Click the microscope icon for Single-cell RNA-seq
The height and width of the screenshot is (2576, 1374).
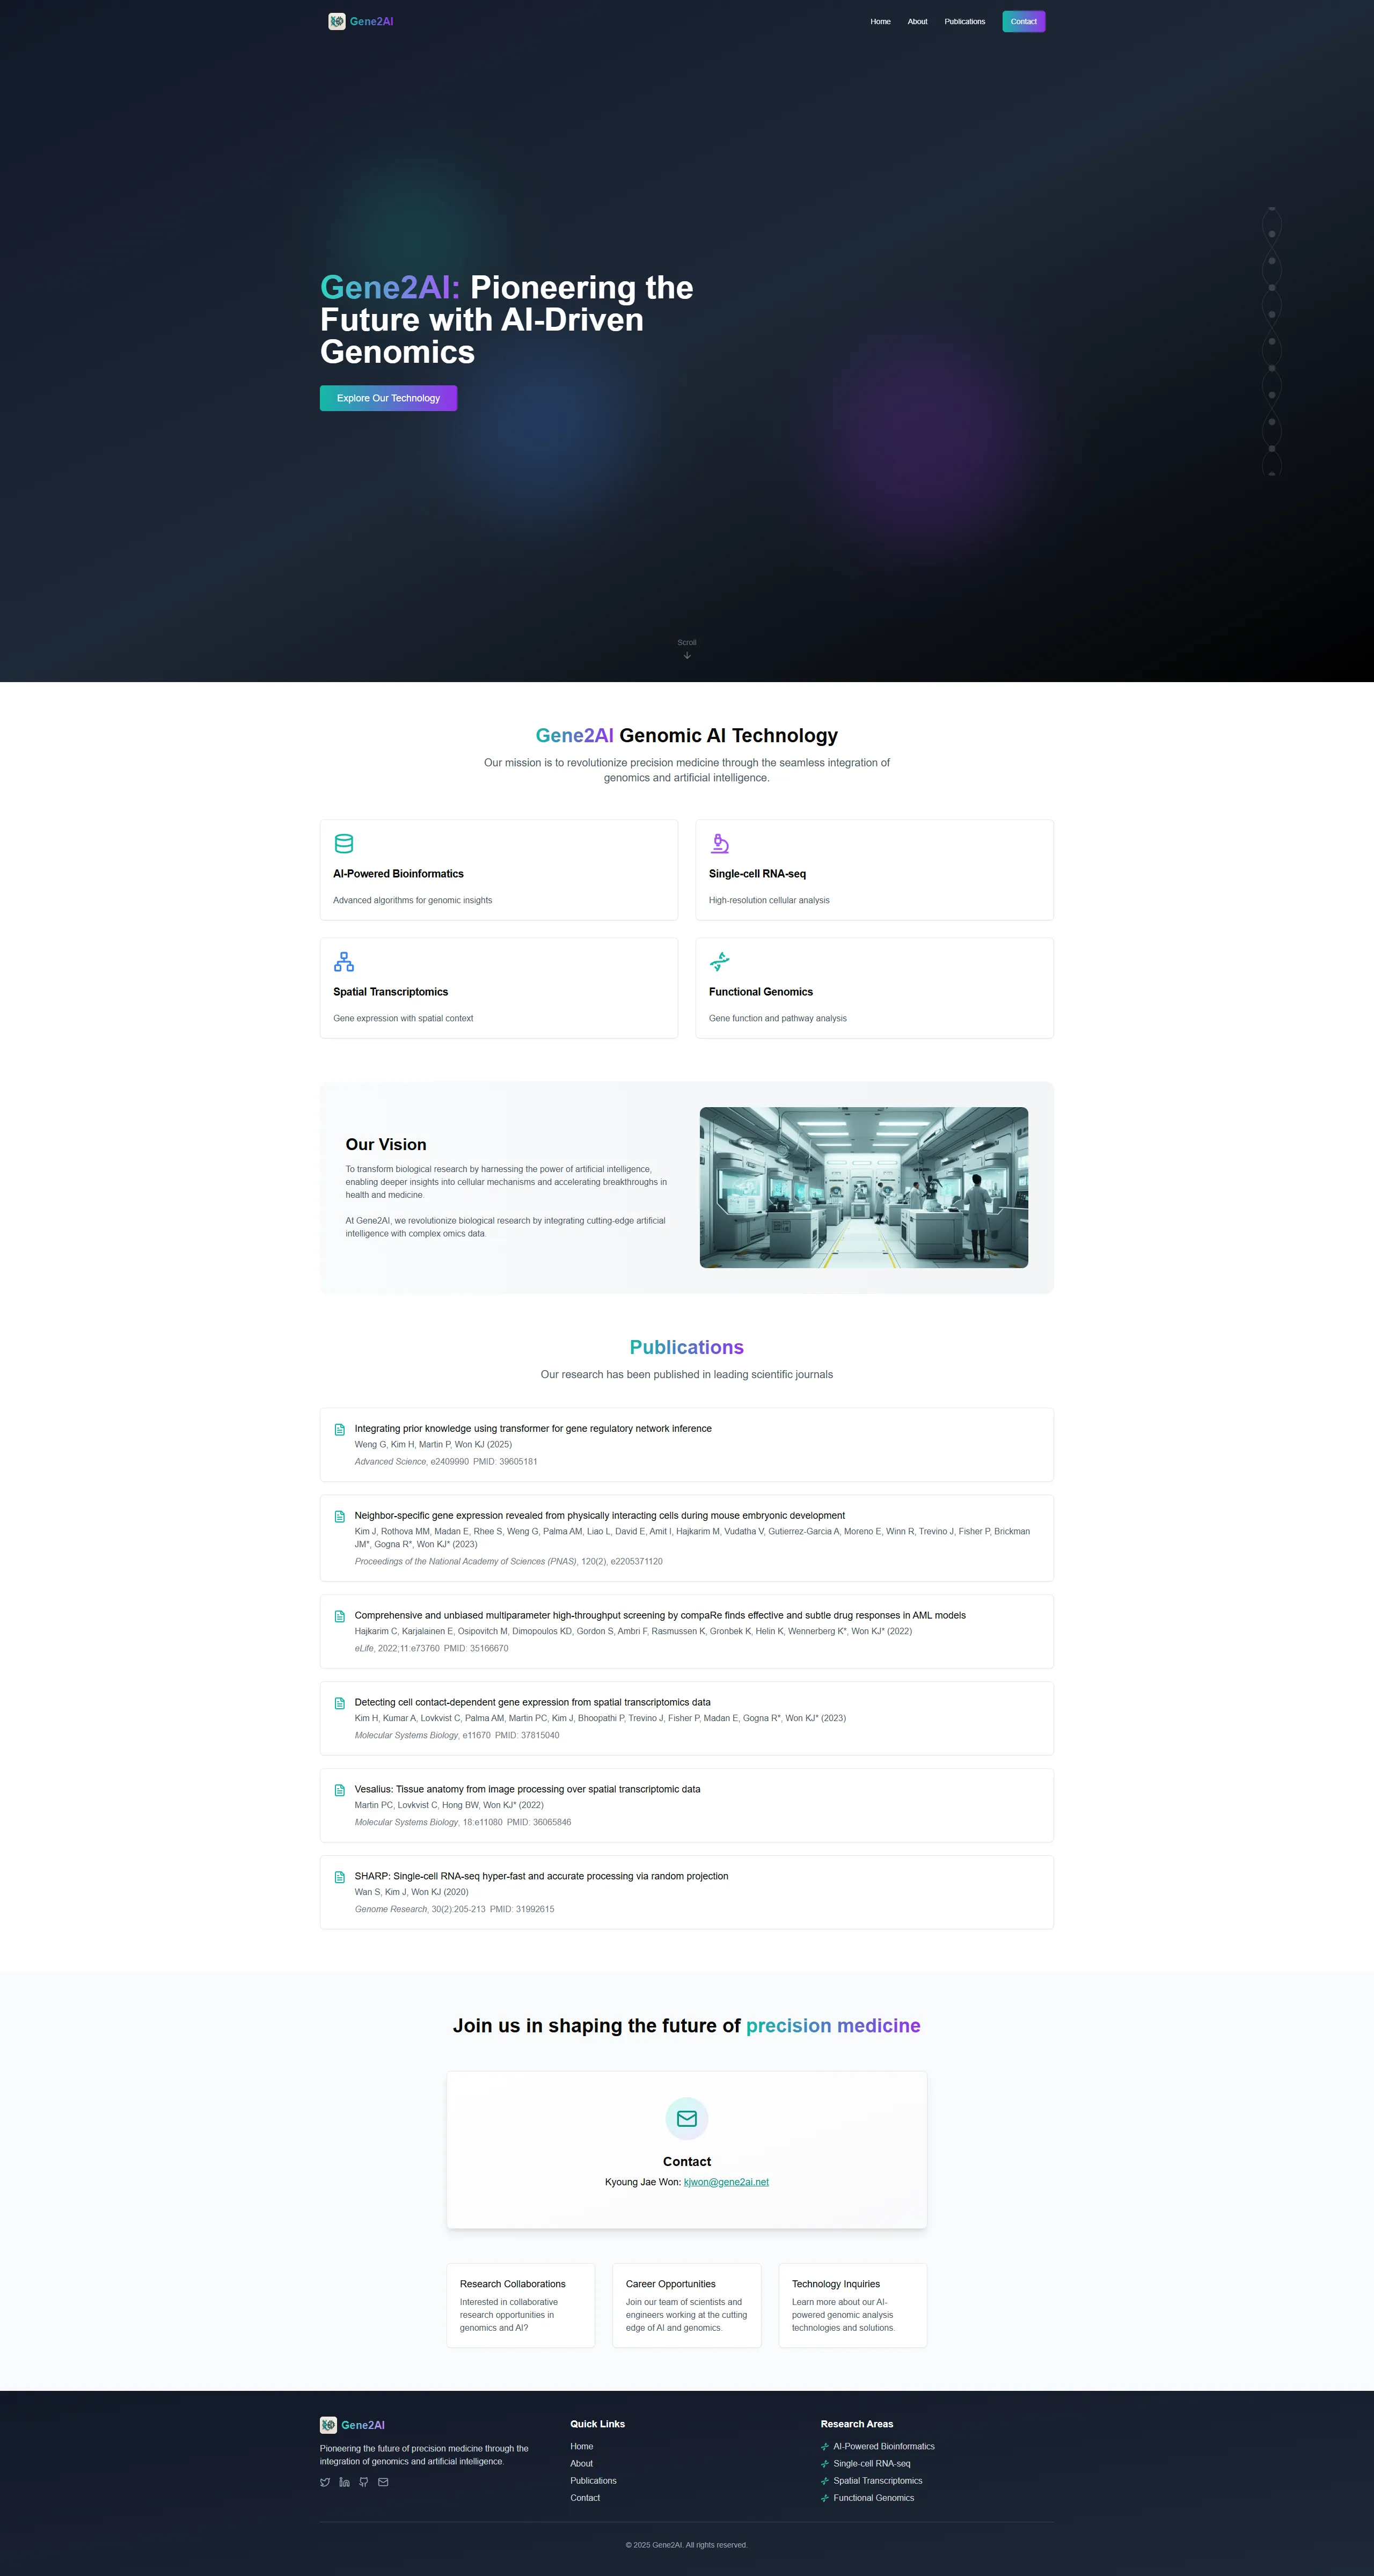[719, 843]
